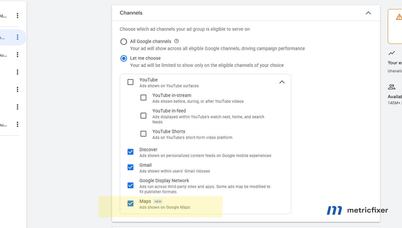Select the Let me choose radio button
The width and height of the screenshot is (402, 228).
[x=124, y=59]
